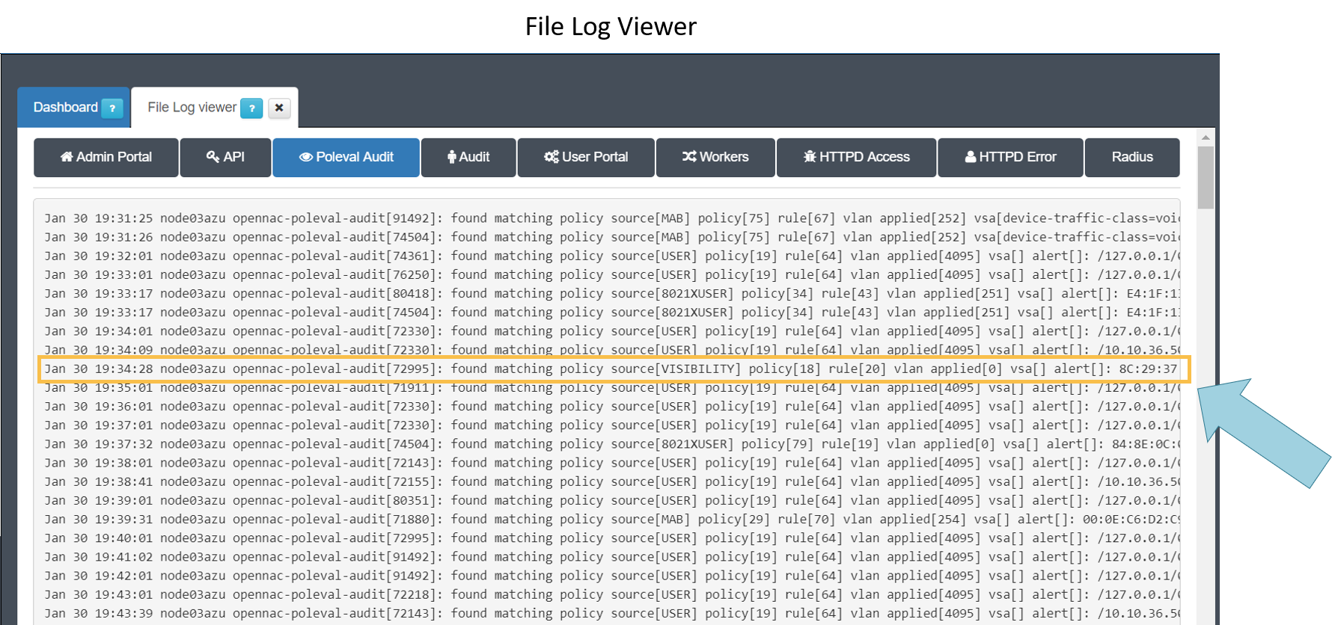Select the highlighted VISIBILITY policy log line
This screenshot has height=625, width=1332.
click(x=610, y=369)
